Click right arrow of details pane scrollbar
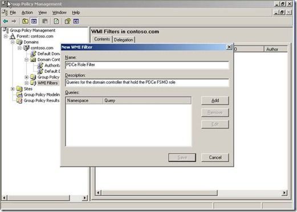Image resolution: width=297 pixels, height=212 pixels. pos(284,193)
